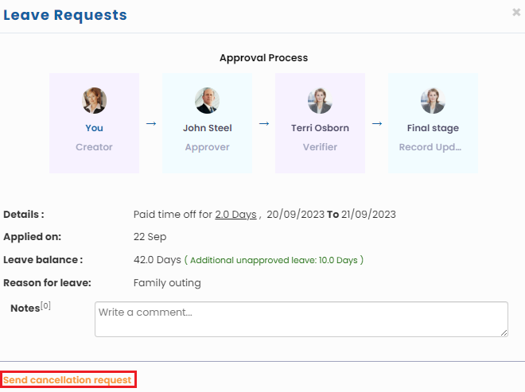The width and height of the screenshot is (525, 392).
Task: Click John Steel's avatar photo
Action: point(207,101)
